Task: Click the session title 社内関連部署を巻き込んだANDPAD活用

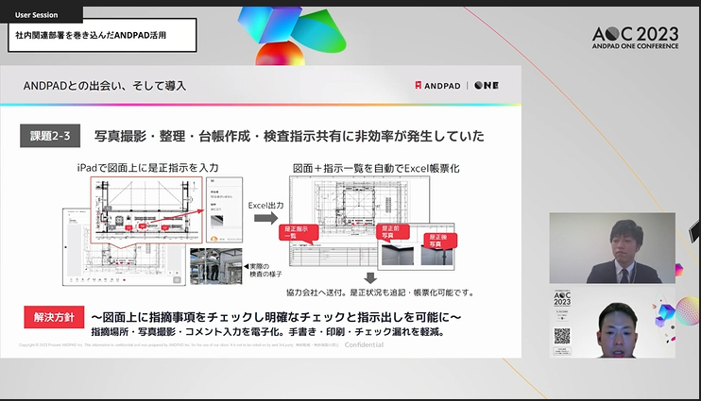Action: tap(91, 35)
